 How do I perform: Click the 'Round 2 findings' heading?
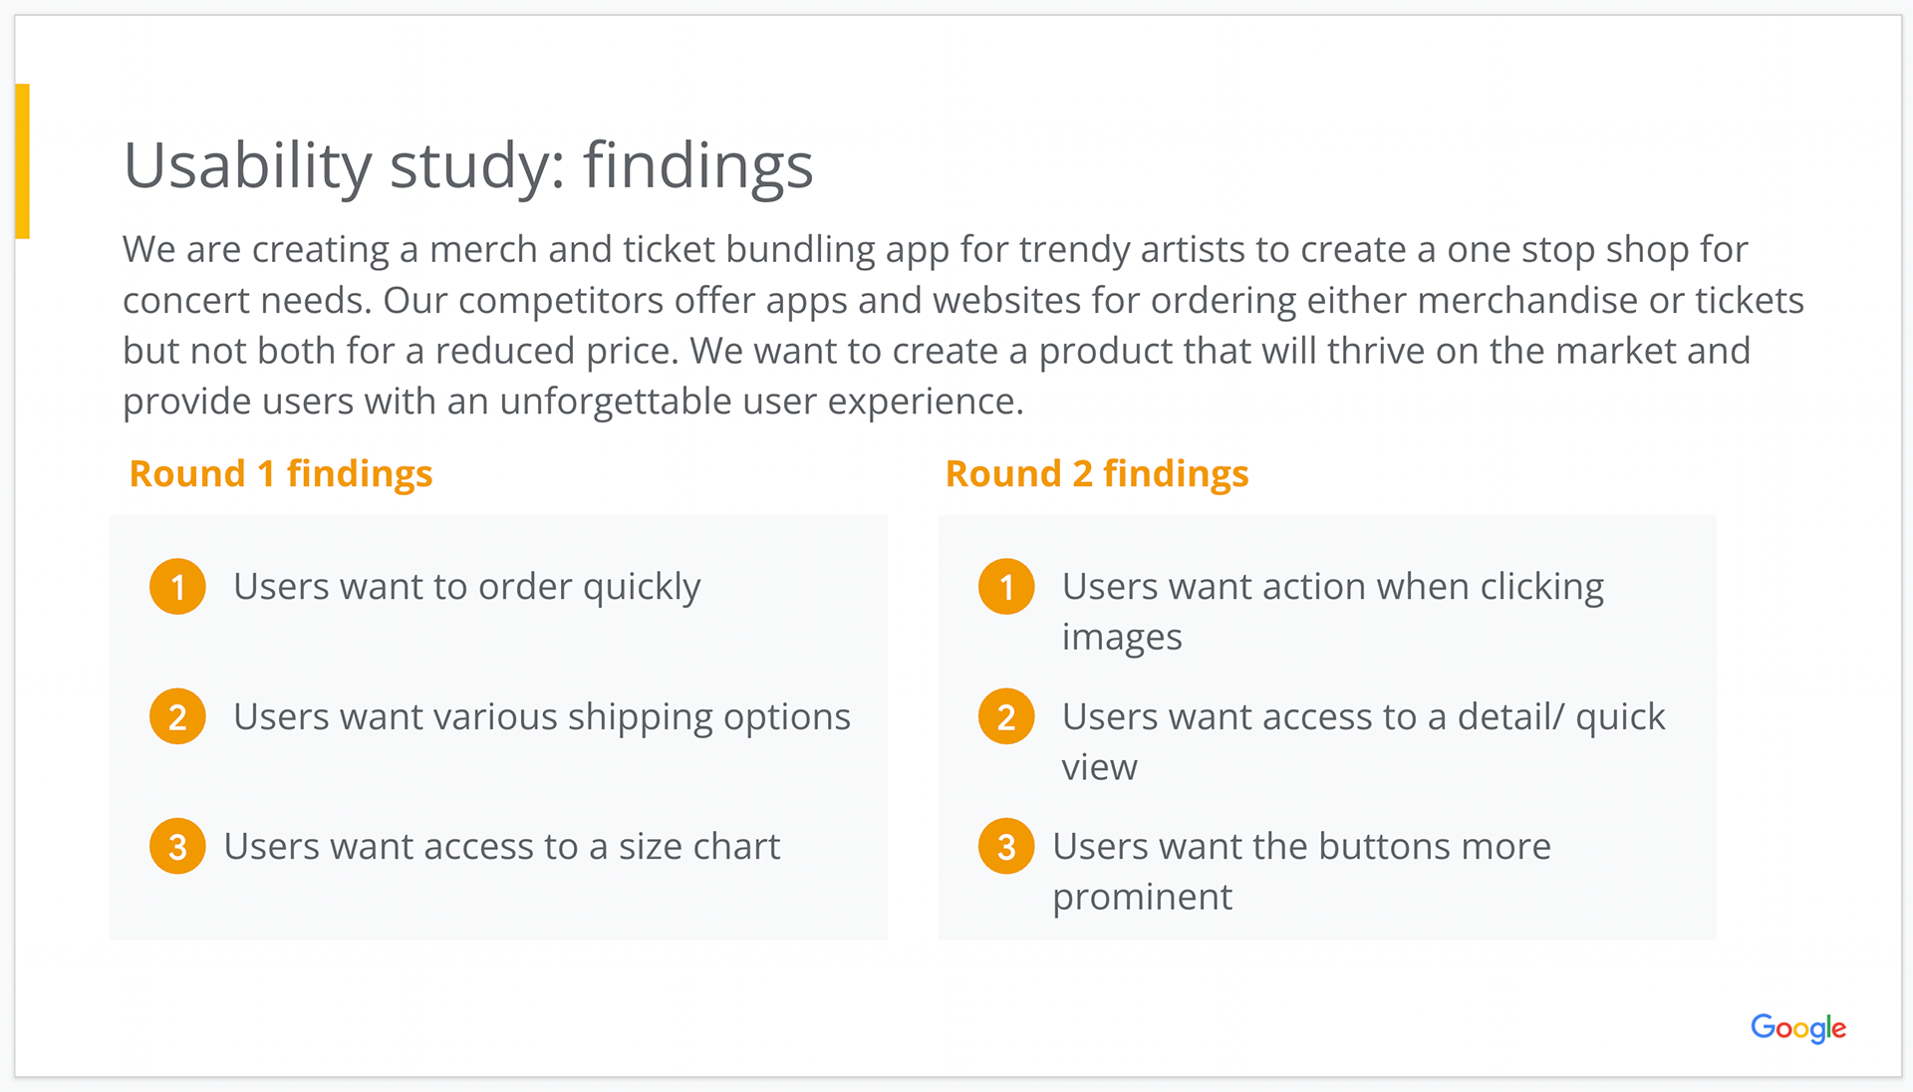pos(1097,474)
